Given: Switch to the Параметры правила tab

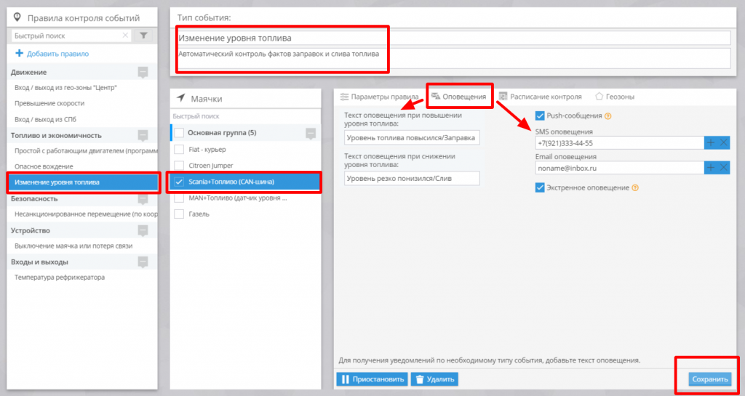Looking at the screenshot, I should click(379, 96).
